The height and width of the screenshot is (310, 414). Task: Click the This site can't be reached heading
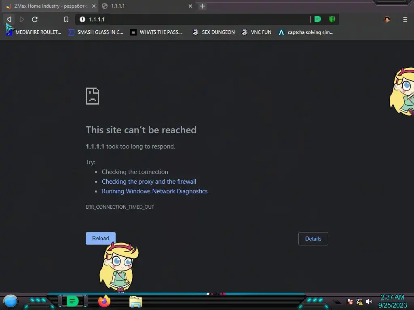point(141,130)
